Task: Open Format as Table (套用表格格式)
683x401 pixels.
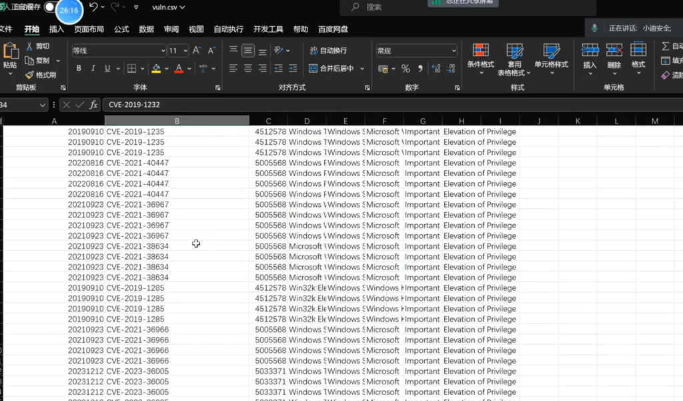Action: pyautogui.click(x=514, y=59)
